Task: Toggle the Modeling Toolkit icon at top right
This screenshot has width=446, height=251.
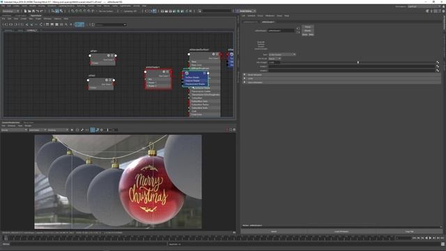Action: tap(427, 11)
